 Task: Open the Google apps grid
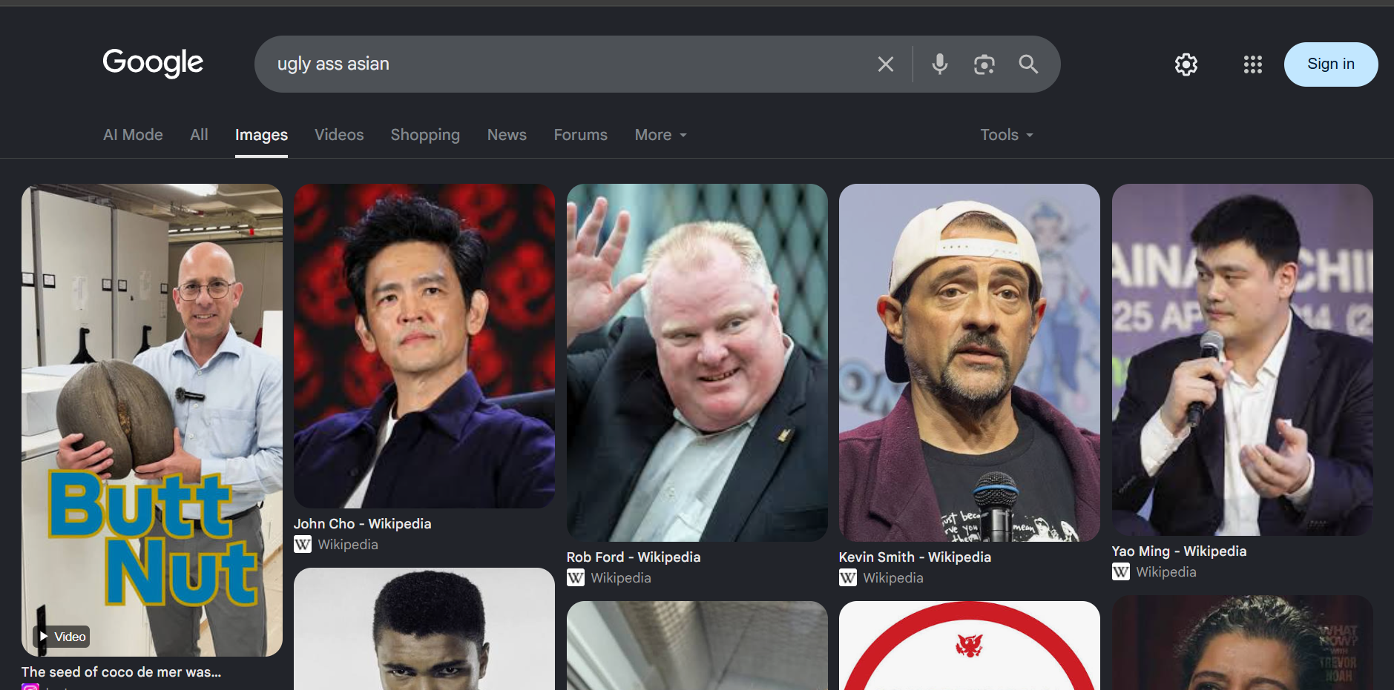point(1253,64)
